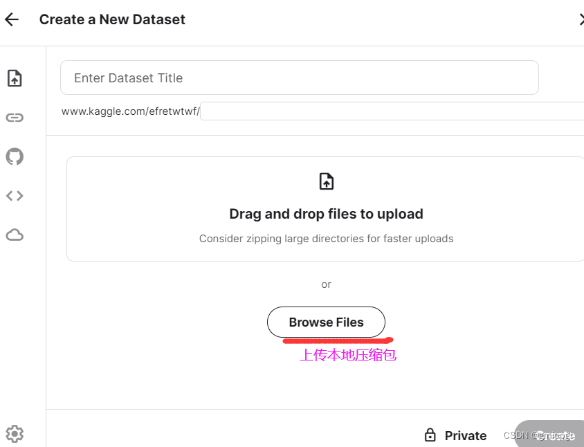Choose the GitHub repository sidebar icon
Viewport: 584px width, 447px height.
15,156
